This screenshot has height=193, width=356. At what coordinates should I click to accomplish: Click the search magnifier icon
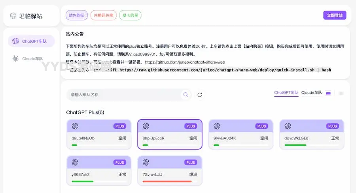[185, 95]
